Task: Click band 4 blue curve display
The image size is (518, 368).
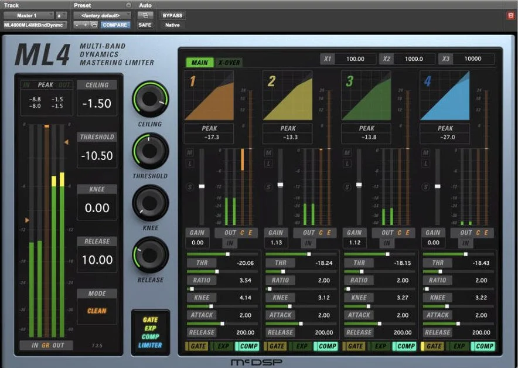Action: click(445, 96)
